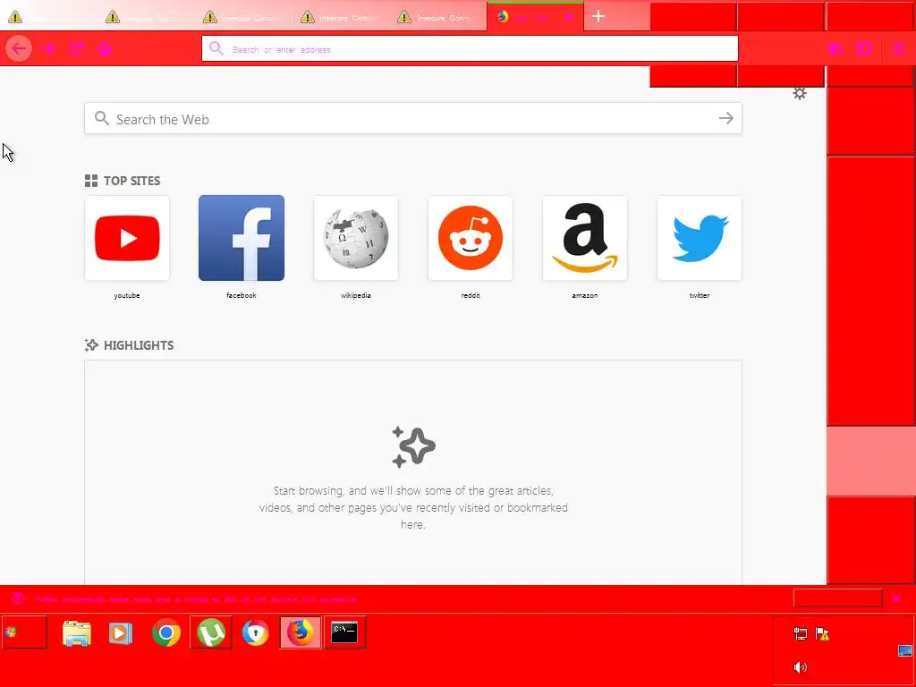Click the magnifier icon beside 'Search the Web'
The height and width of the screenshot is (687, 916).
[x=102, y=119]
